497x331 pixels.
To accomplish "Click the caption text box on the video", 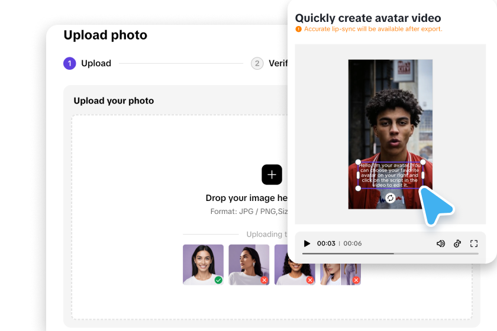I will point(390,175).
